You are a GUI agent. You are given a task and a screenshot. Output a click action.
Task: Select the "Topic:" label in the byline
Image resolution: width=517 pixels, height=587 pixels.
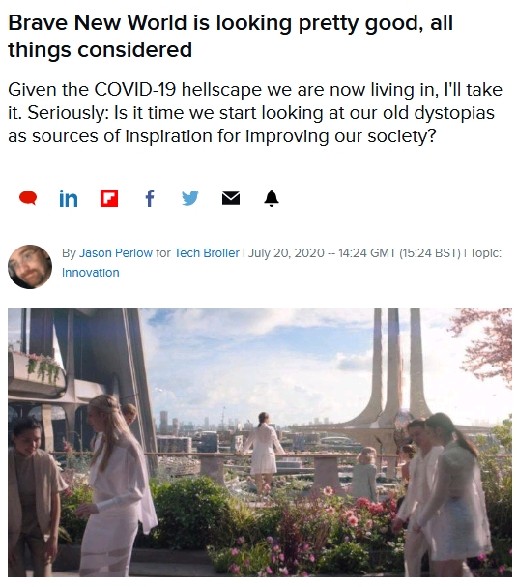[x=485, y=253]
